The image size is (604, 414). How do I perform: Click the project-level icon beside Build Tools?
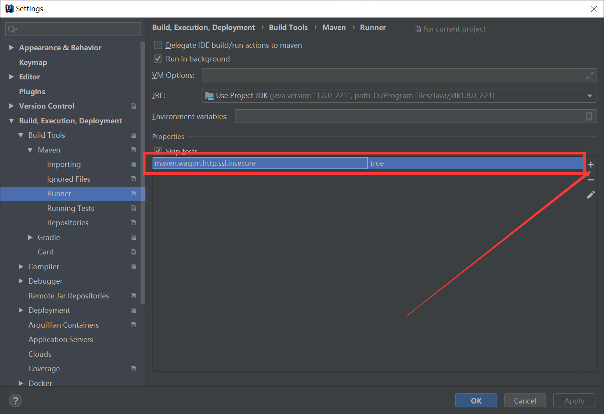(x=133, y=135)
